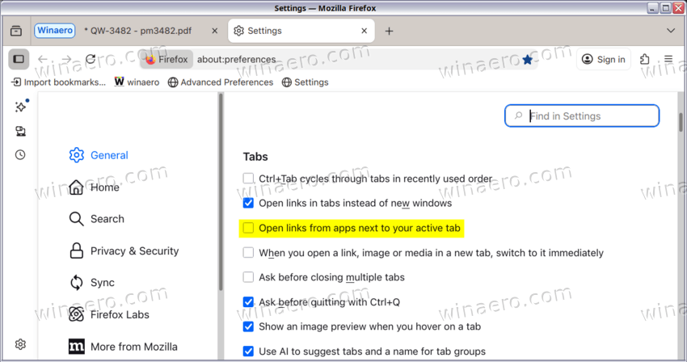The height and width of the screenshot is (362, 687).
Task: Go back using the left arrow
Action: click(x=43, y=59)
